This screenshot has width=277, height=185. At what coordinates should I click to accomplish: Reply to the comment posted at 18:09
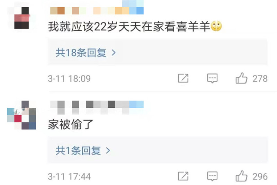[212, 78]
